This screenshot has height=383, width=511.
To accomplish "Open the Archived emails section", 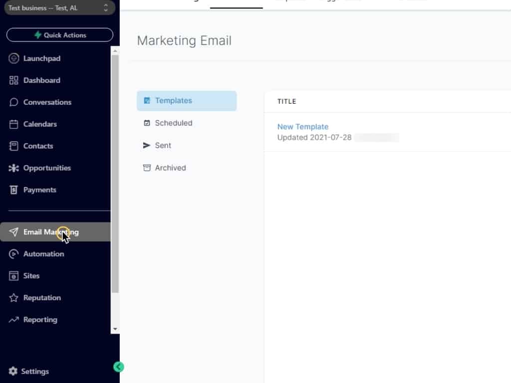I will [x=170, y=168].
